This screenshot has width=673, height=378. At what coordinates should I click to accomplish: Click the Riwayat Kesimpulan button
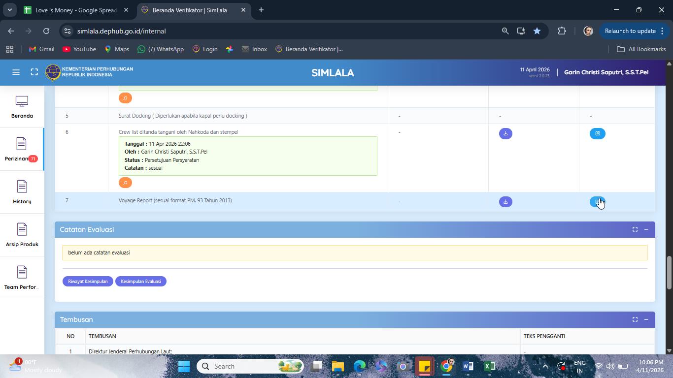click(88, 282)
